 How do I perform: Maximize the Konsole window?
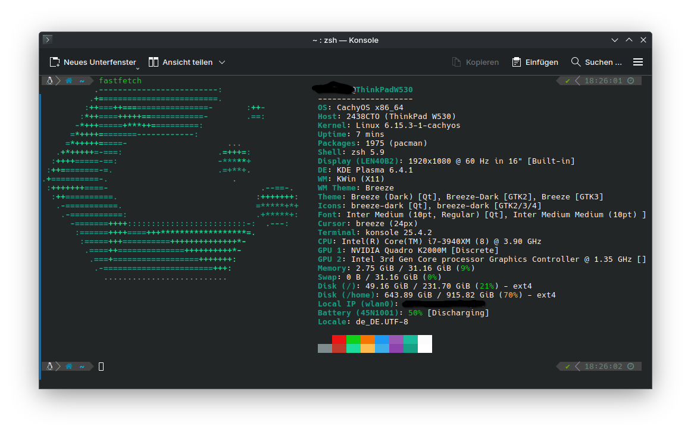pos(629,40)
